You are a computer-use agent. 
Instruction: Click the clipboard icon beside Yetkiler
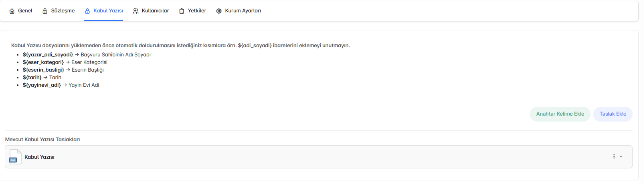pos(182,11)
